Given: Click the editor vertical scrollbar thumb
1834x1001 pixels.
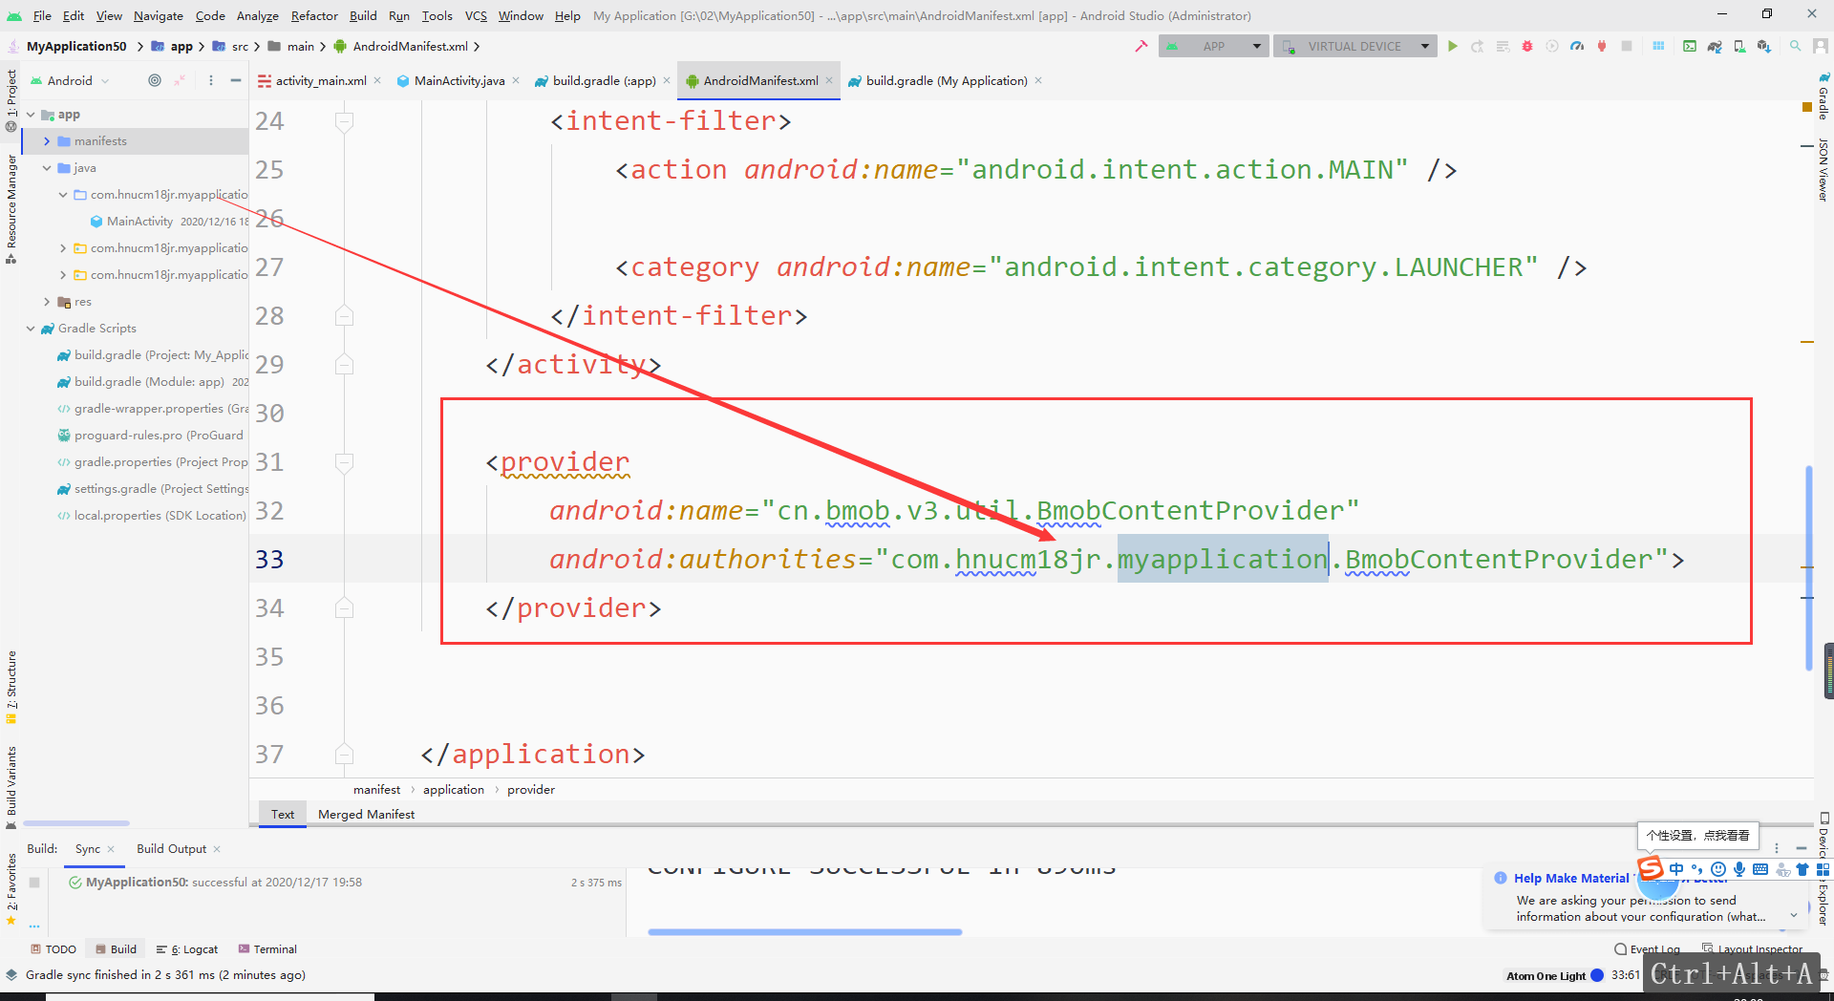Looking at the screenshot, I should coord(1808,567).
